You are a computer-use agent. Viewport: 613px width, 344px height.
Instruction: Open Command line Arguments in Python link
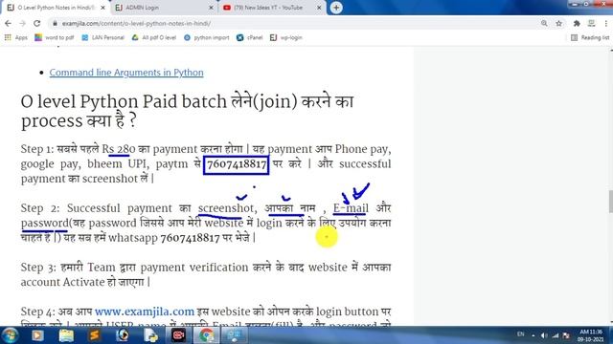click(x=126, y=73)
